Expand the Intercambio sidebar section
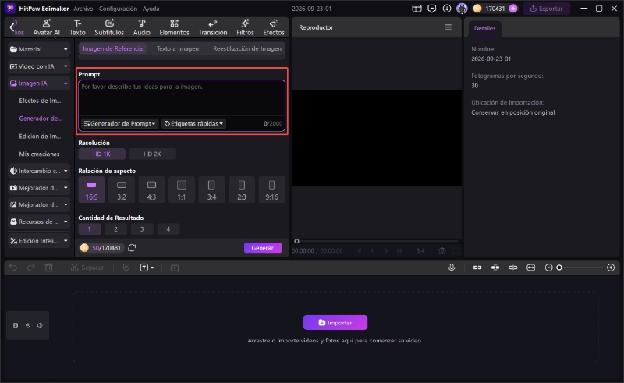The width and height of the screenshot is (624, 383). [x=38, y=171]
